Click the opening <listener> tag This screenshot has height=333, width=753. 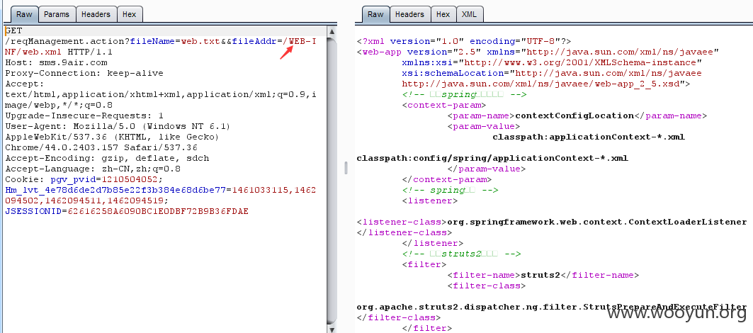(430, 201)
